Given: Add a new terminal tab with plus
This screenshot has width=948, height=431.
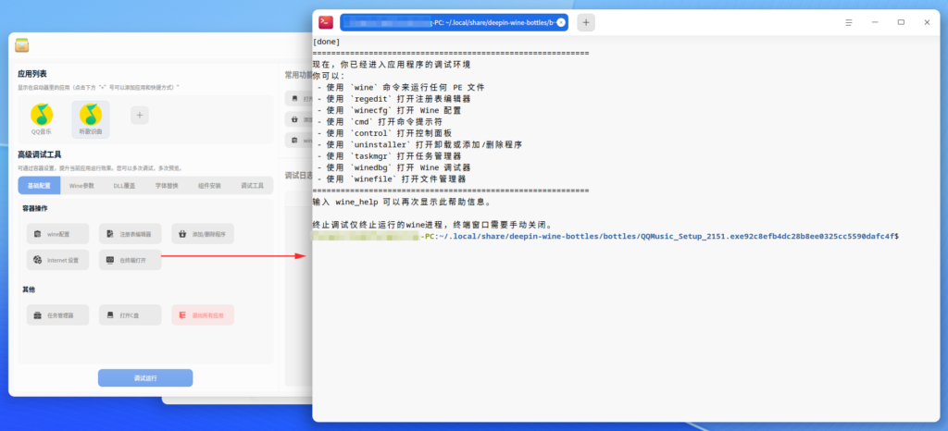Looking at the screenshot, I should tap(586, 22).
